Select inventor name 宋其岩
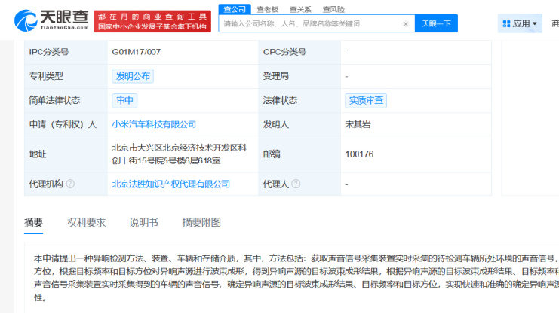Viewport: 559px width, 314px height. pyautogui.click(x=358, y=124)
